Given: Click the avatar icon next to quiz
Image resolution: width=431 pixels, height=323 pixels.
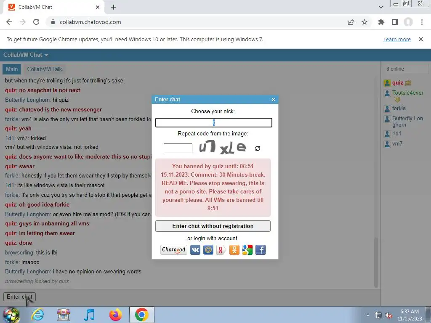Looking at the screenshot, I should coord(387,83).
